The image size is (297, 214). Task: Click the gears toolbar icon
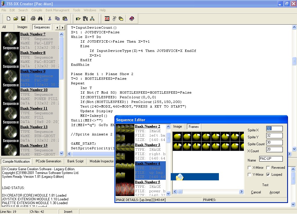coord(85,19)
